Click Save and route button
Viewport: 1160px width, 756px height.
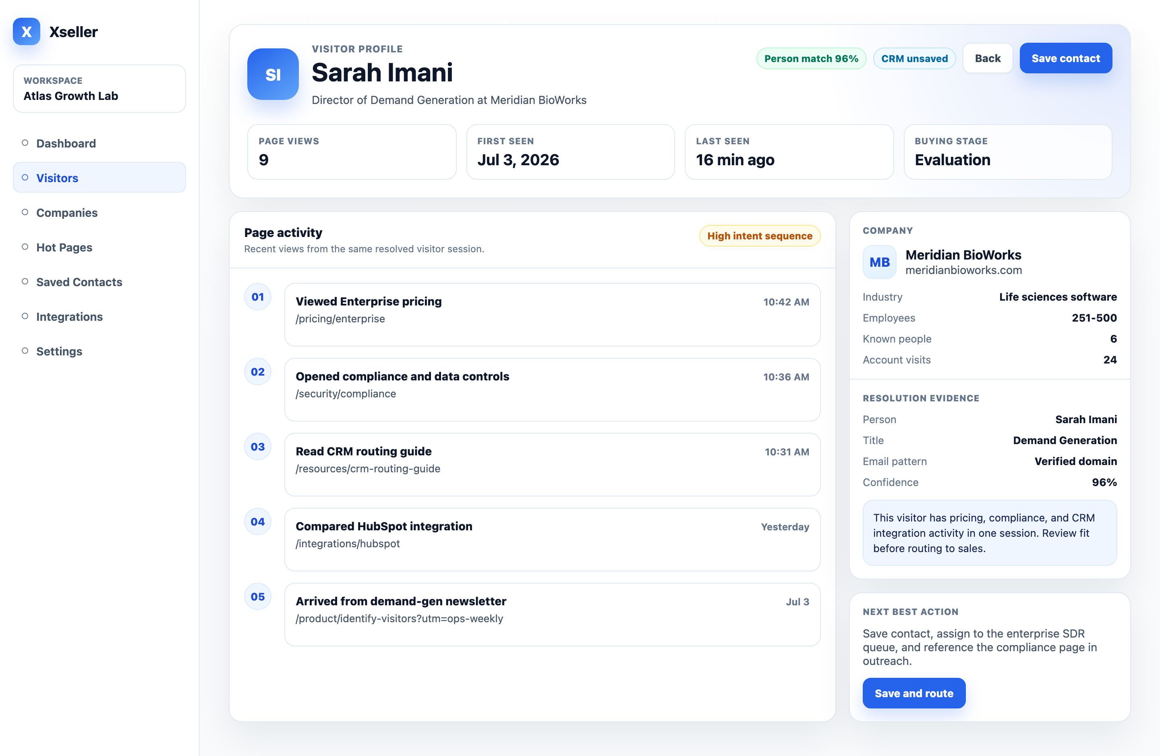coord(914,693)
